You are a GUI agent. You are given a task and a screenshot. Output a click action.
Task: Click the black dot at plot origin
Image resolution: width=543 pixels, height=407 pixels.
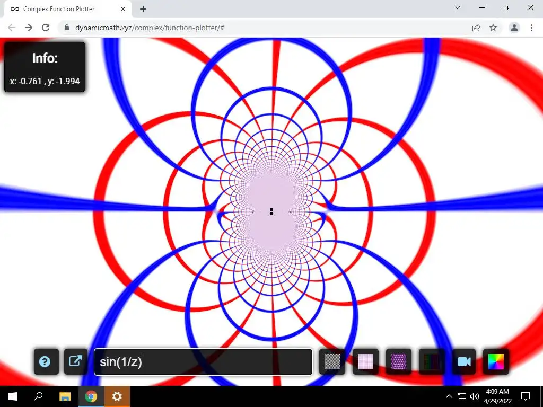271,211
